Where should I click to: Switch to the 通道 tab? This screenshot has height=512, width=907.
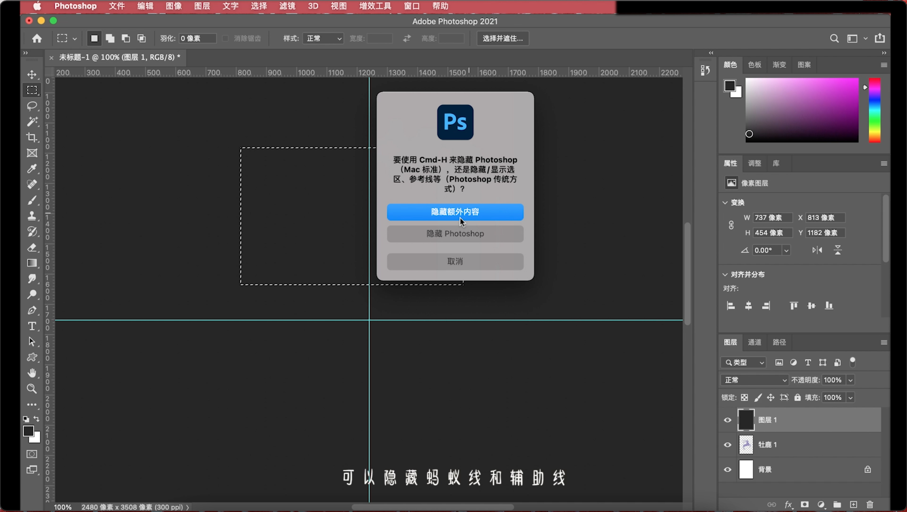pos(755,342)
